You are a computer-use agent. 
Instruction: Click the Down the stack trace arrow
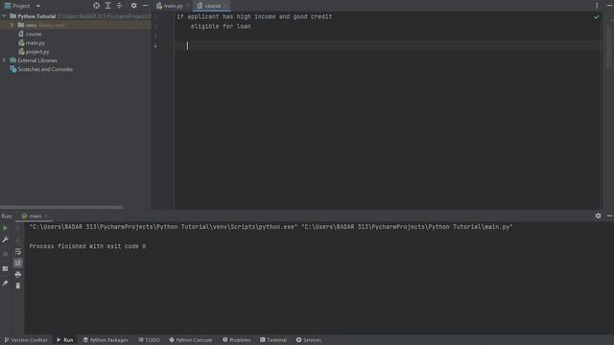click(x=18, y=240)
